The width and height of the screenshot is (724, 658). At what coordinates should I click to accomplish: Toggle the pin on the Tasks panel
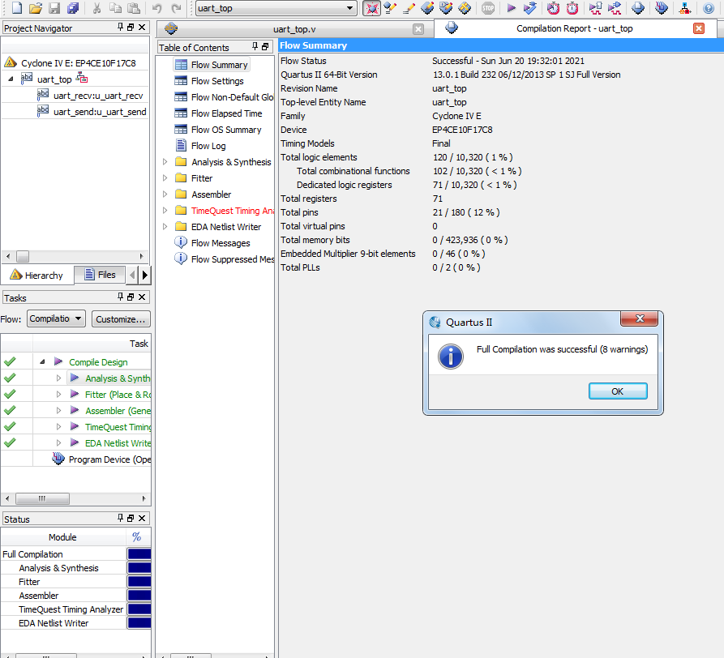point(121,298)
